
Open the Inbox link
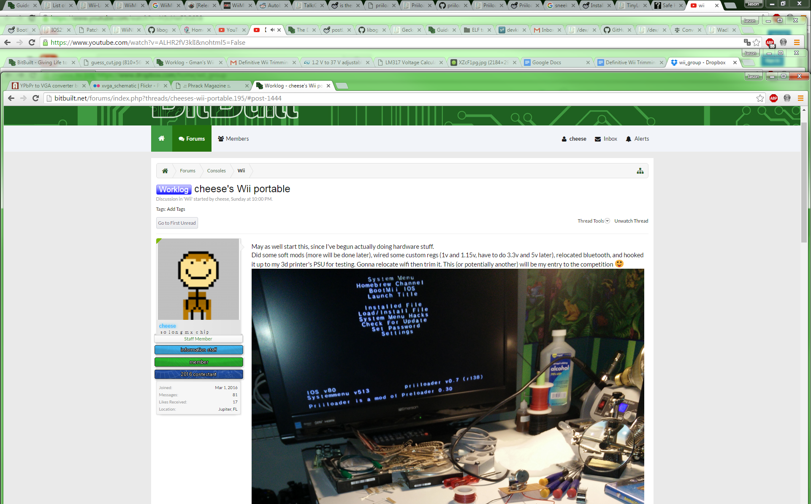(x=606, y=139)
